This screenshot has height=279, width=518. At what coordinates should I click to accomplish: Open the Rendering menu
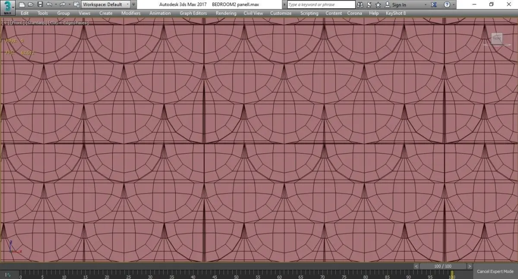226,13
